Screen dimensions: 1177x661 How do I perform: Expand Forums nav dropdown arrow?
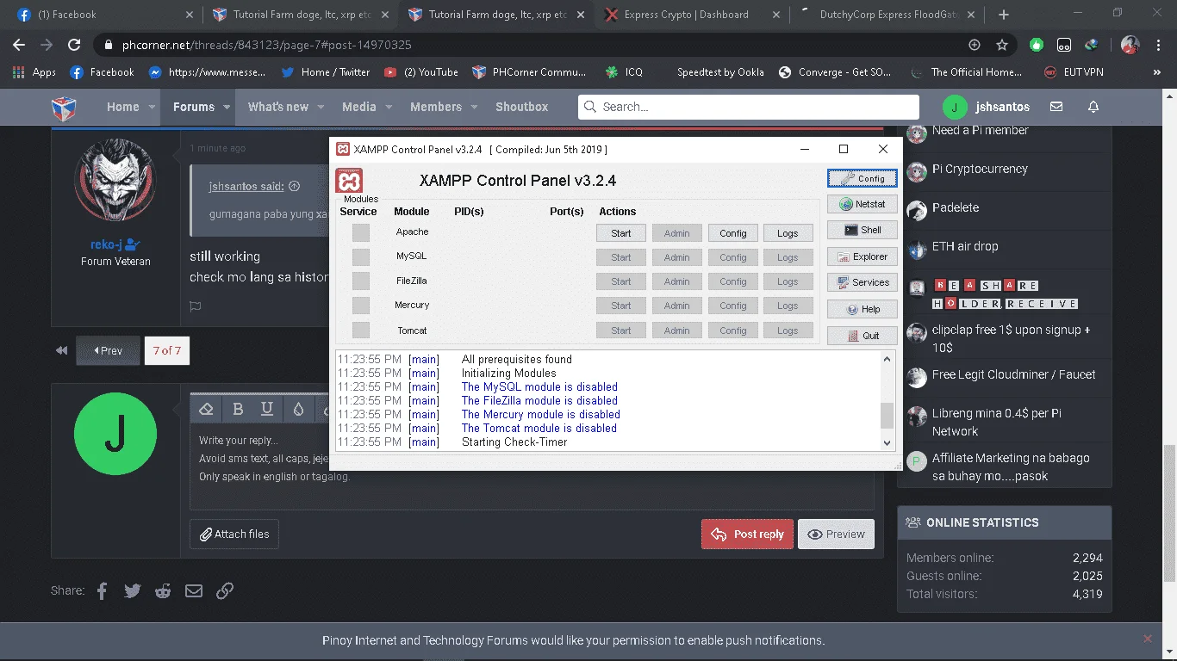pyautogui.click(x=227, y=108)
